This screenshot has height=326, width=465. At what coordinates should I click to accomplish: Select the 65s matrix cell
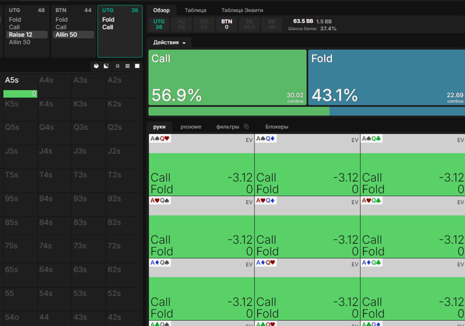20,276
